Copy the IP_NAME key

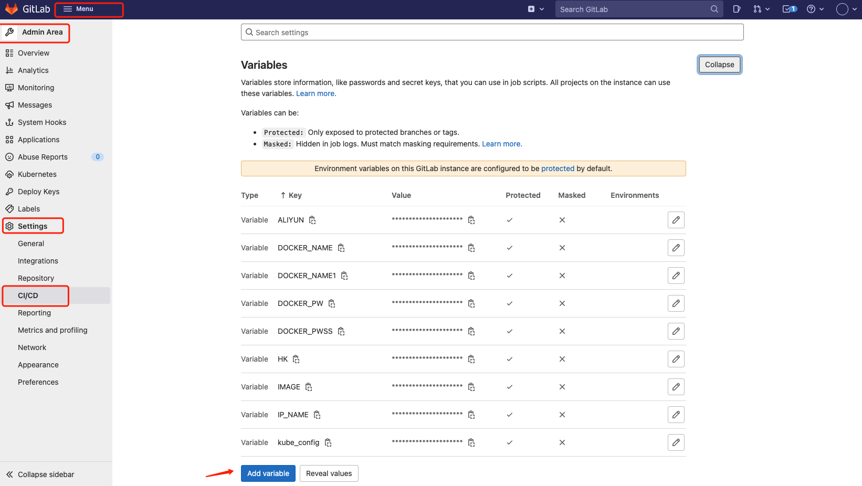[317, 415]
